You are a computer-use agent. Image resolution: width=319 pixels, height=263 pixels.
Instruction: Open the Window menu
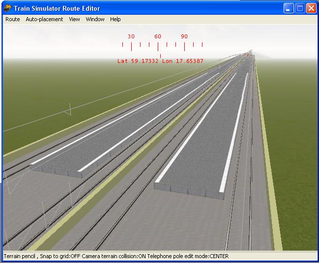[95, 19]
